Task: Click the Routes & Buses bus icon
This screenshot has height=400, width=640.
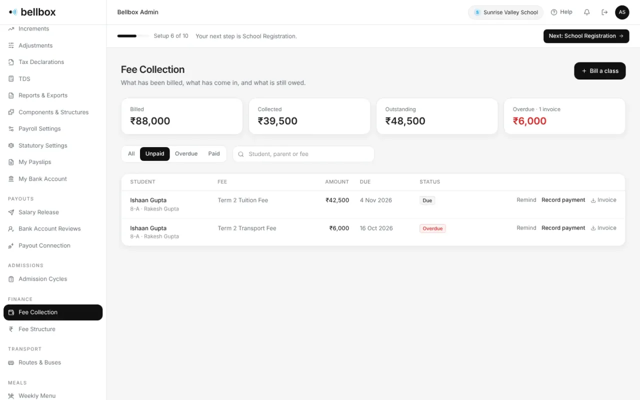Action: pyautogui.click(x=11, y=362)
